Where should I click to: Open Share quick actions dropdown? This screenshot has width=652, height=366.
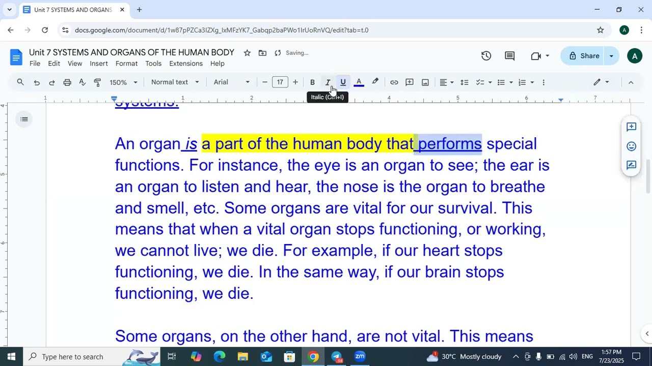click(x=612, y=56)
